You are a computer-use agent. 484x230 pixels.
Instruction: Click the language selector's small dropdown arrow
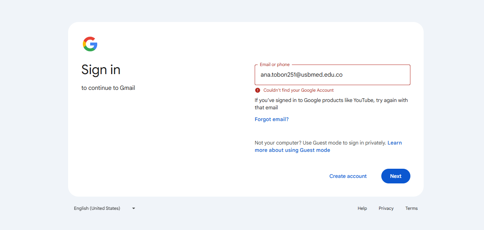(x=134, y=208)
